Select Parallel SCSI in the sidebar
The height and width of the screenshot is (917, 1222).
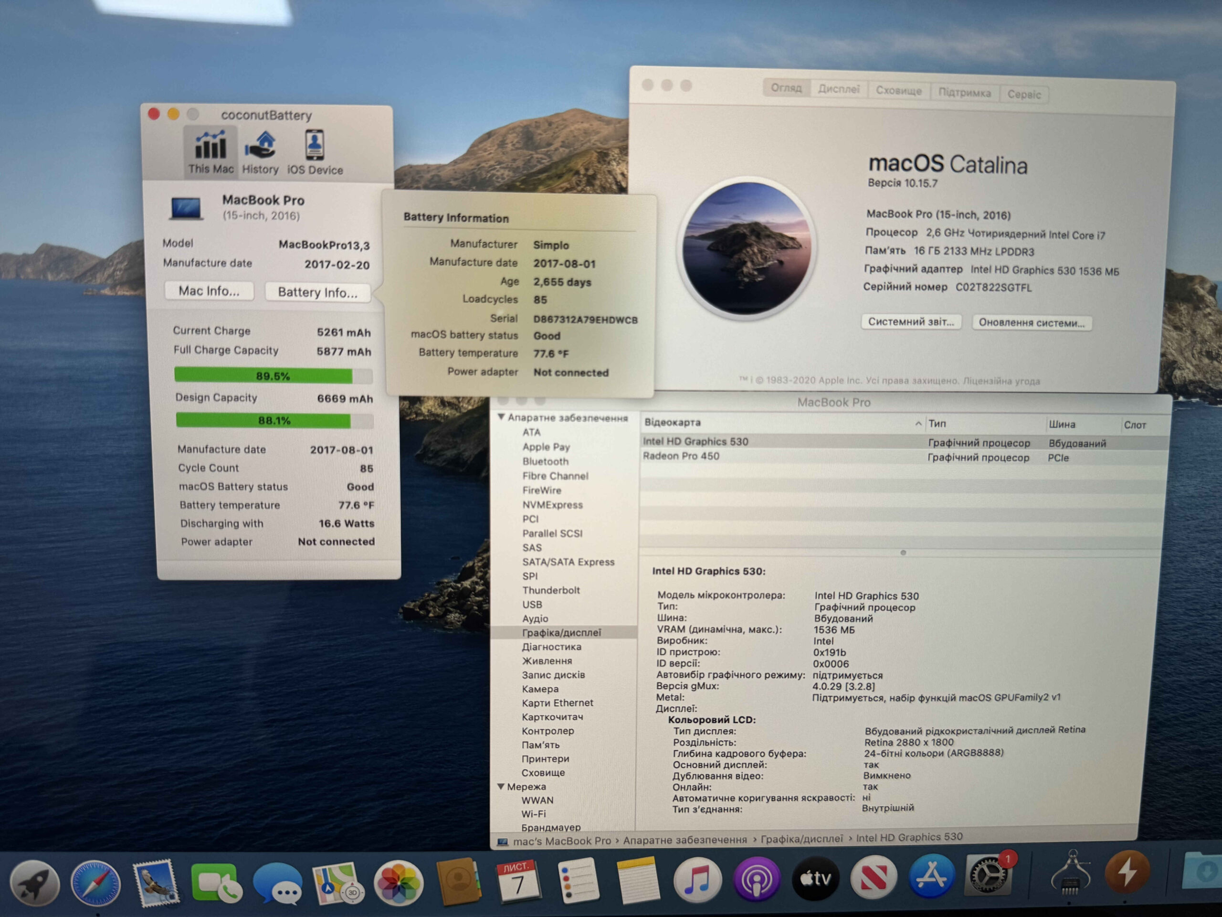[552, 533]
